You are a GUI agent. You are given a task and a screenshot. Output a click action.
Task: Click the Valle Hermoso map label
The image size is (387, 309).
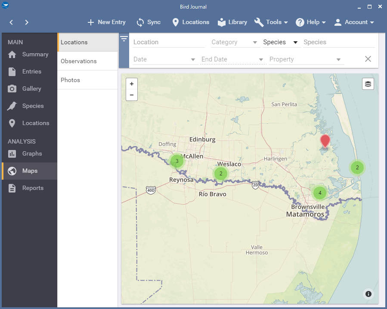[x=257, y=250]
